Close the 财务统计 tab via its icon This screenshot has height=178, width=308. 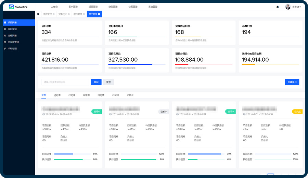click(x=69, y=14)
